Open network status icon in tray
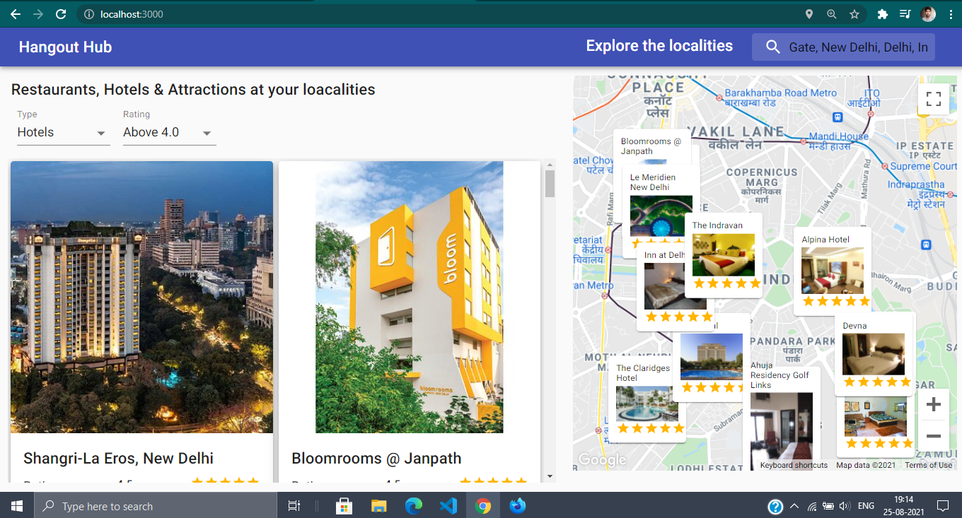 coord(812,506)
